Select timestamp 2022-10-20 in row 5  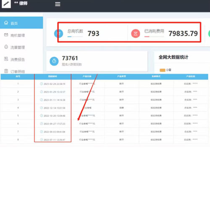55,115
